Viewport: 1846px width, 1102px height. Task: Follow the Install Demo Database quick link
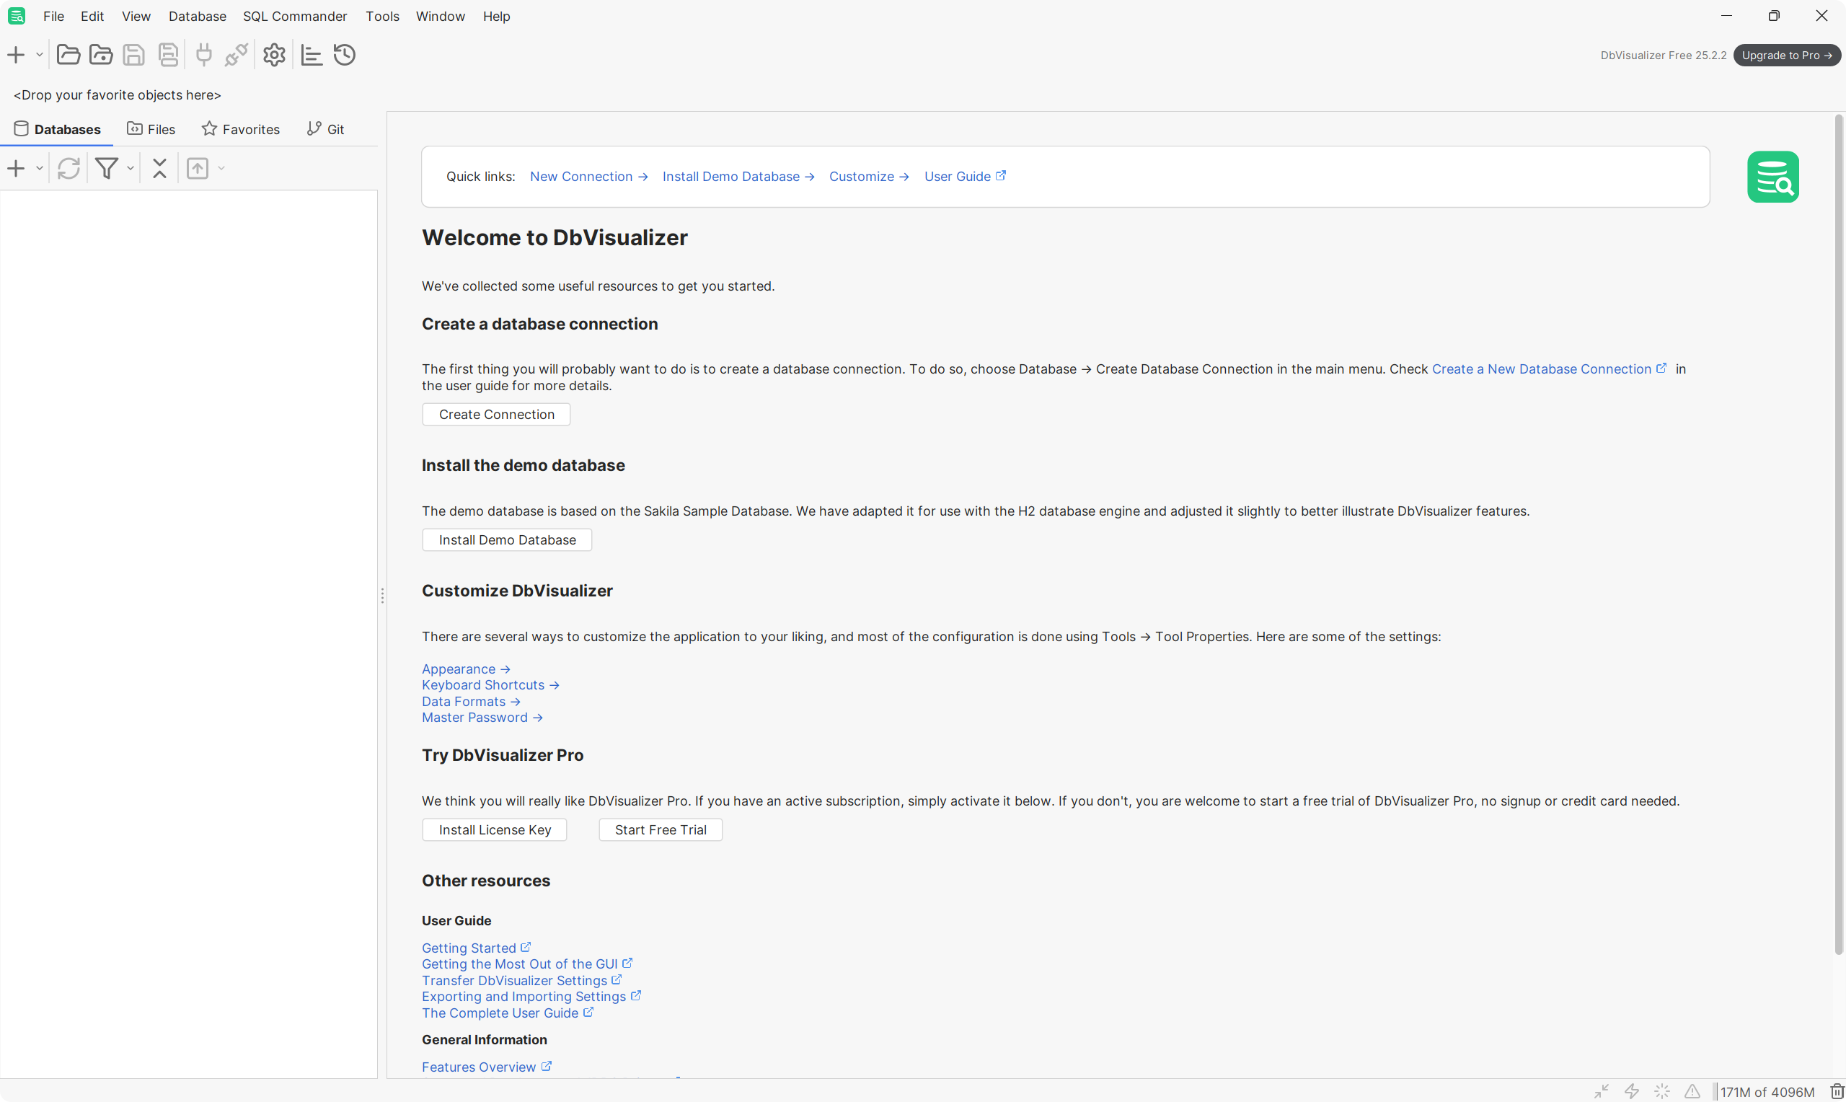(738, 177)
